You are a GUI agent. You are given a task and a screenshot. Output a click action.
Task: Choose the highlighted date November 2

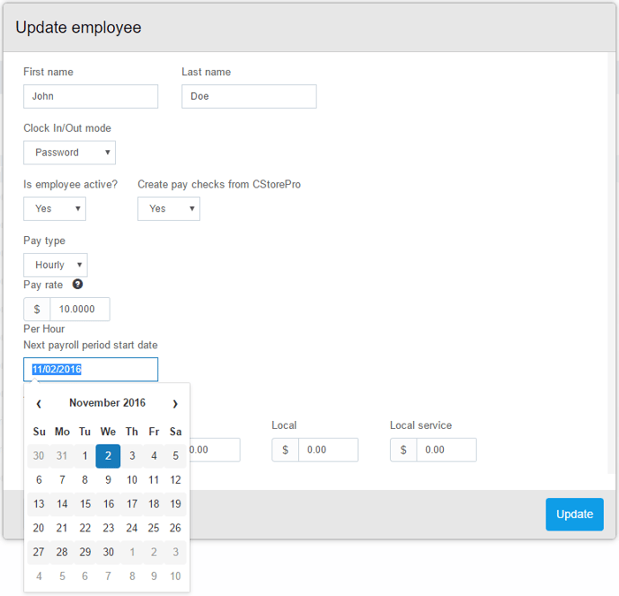(x=108, y=456)
